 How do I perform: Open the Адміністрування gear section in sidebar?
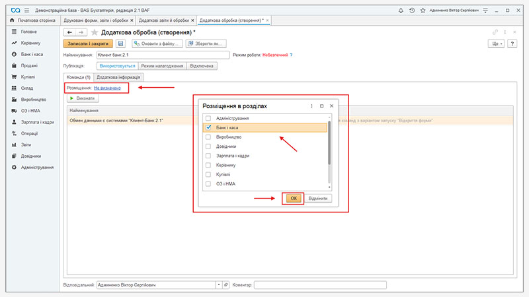[x=36, y=168]
